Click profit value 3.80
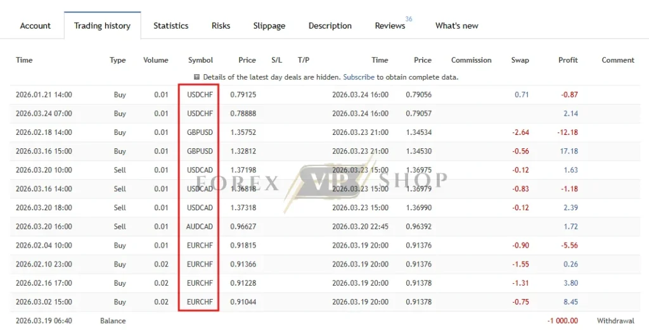 (x=571, y=283)
